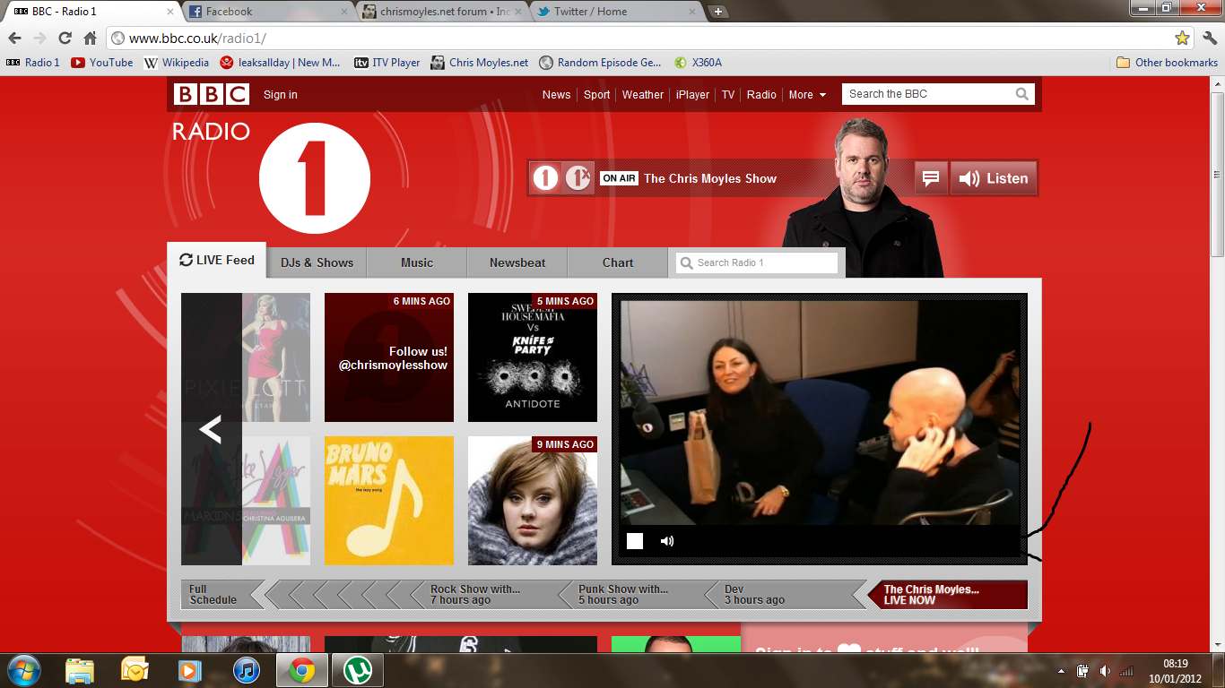Click the BBC search magnifier icon

1022,94
